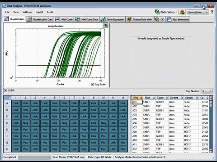Expand the Plate Setup dropdown arrow
The image size is (217, 162).
[177, 12]
